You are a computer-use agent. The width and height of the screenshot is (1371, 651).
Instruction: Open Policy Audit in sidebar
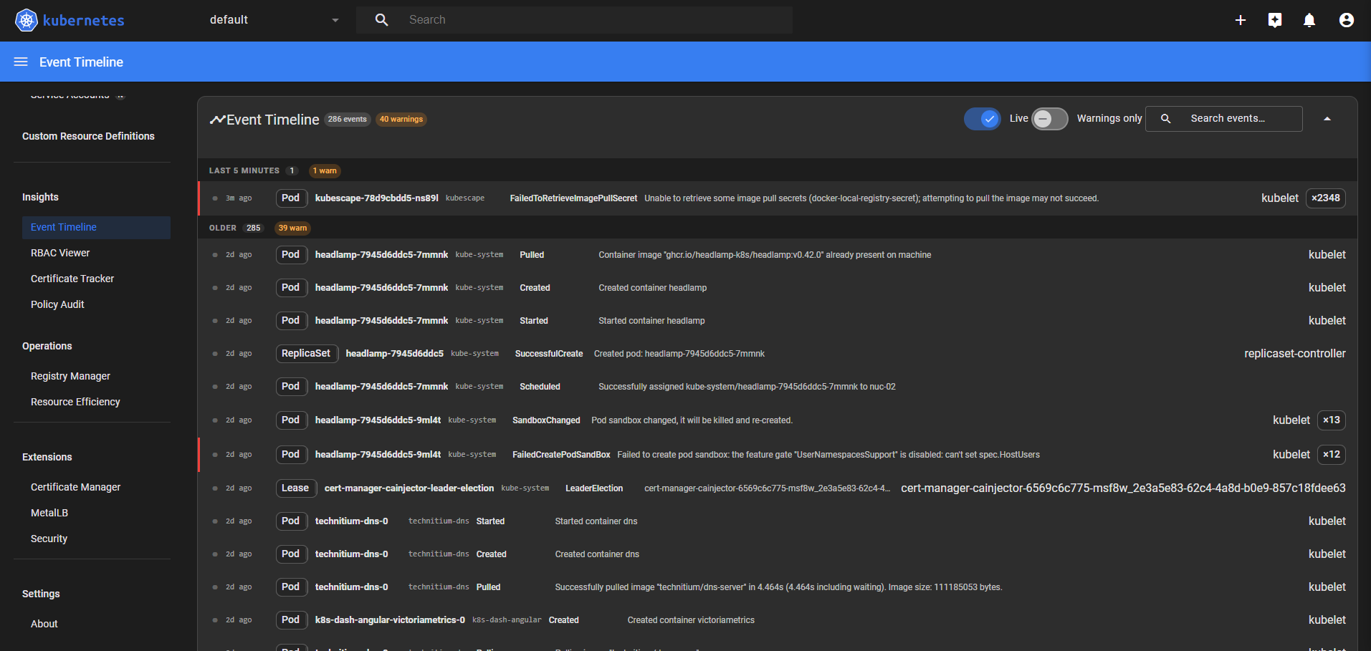tap(57, 304)
